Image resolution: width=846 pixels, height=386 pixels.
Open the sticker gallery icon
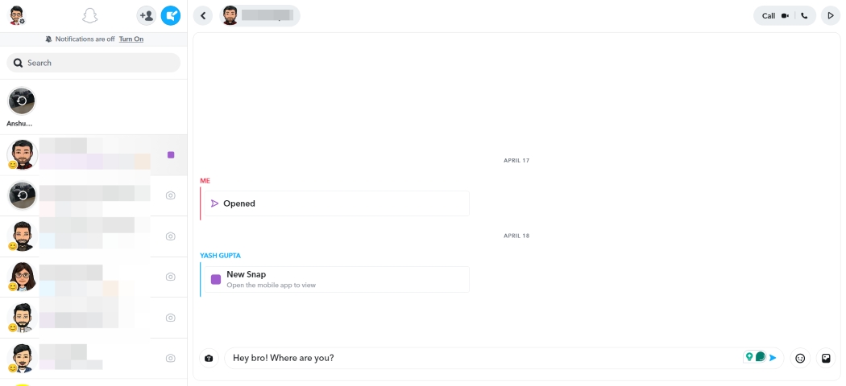point(826,358)
